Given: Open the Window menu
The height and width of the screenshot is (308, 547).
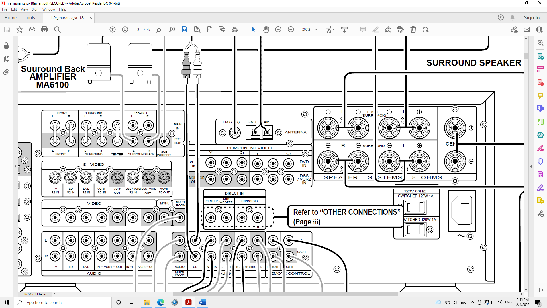Looking at the screenshot, I should tap(49, 9).
